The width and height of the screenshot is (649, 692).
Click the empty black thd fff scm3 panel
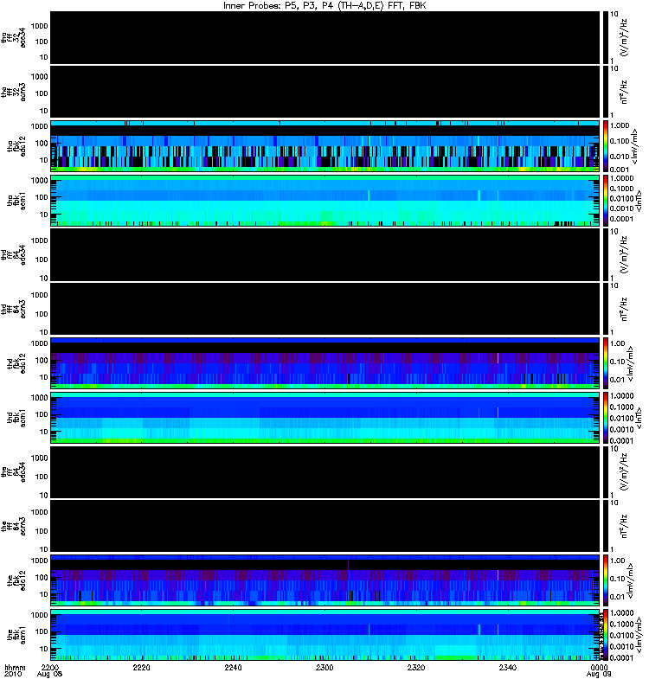click(x=325, y=309)
